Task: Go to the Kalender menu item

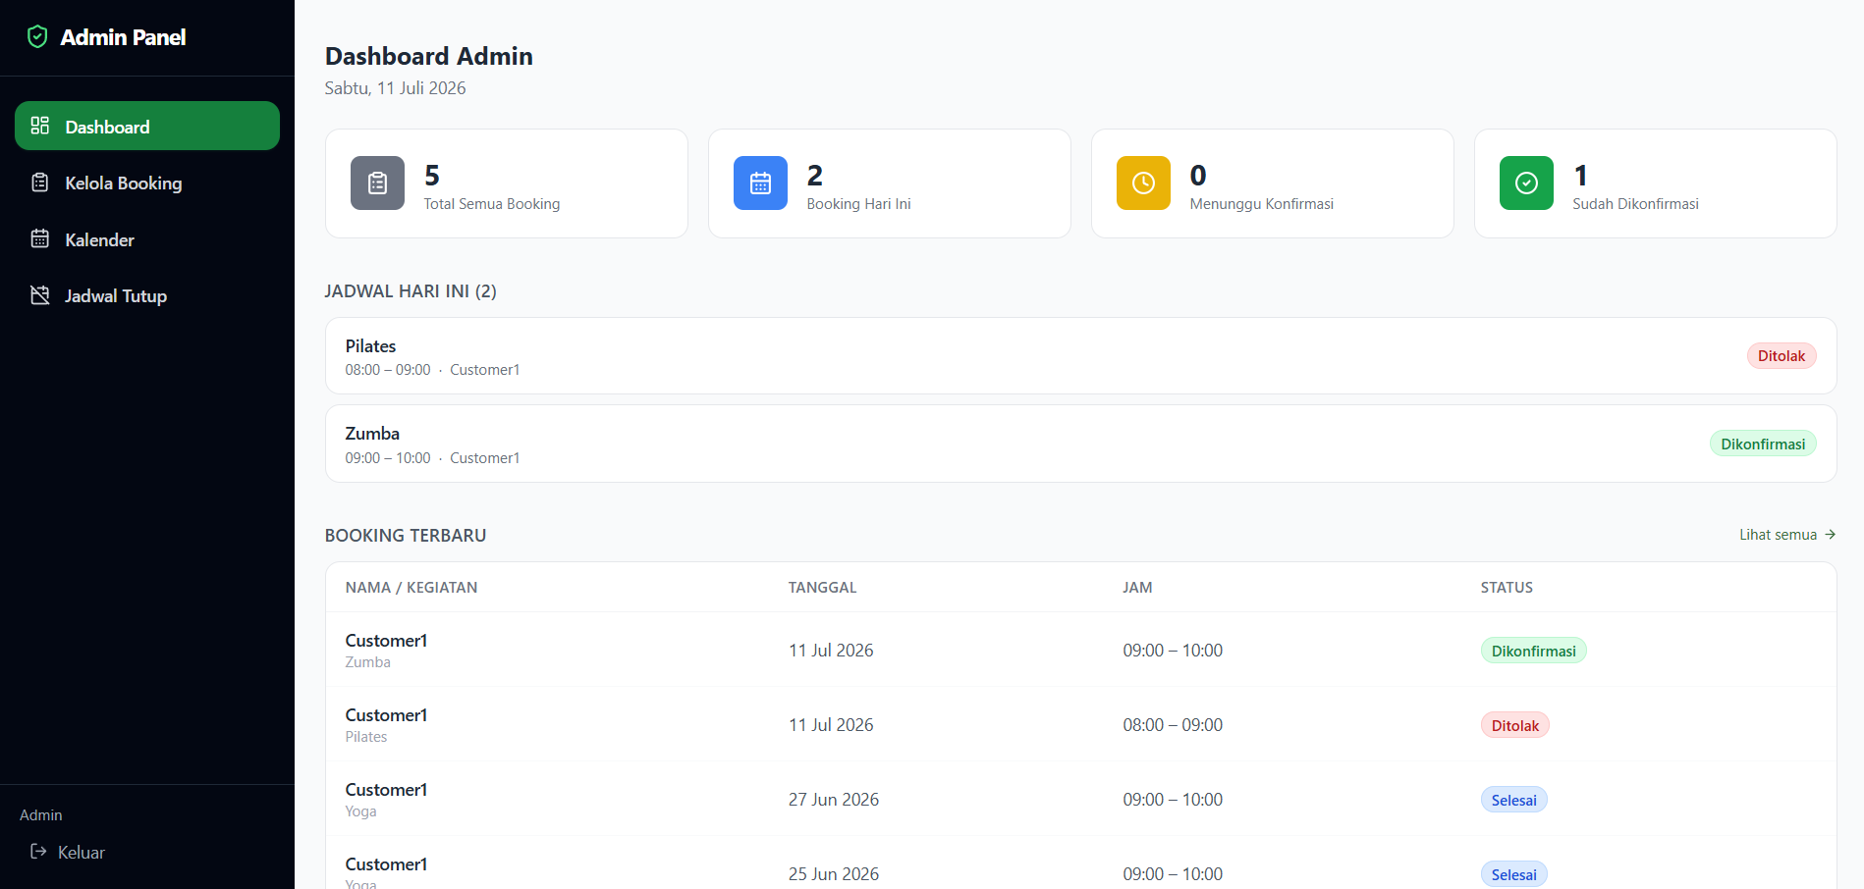Action: click(x=147, y=239)
